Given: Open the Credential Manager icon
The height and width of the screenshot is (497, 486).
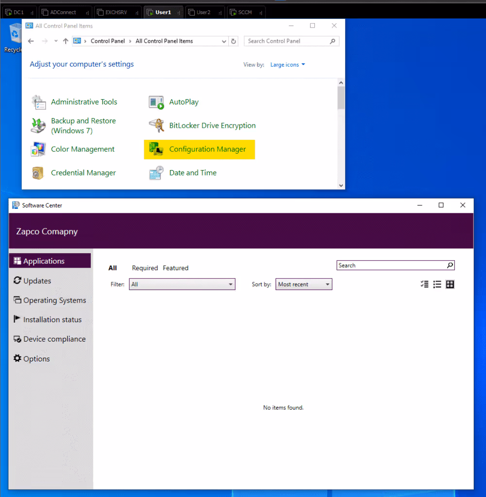Looking at the screenshot, I should [x=38, y=173].
